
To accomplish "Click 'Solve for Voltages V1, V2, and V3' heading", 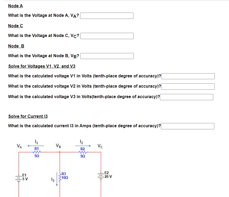I will (x=42, y=66).
